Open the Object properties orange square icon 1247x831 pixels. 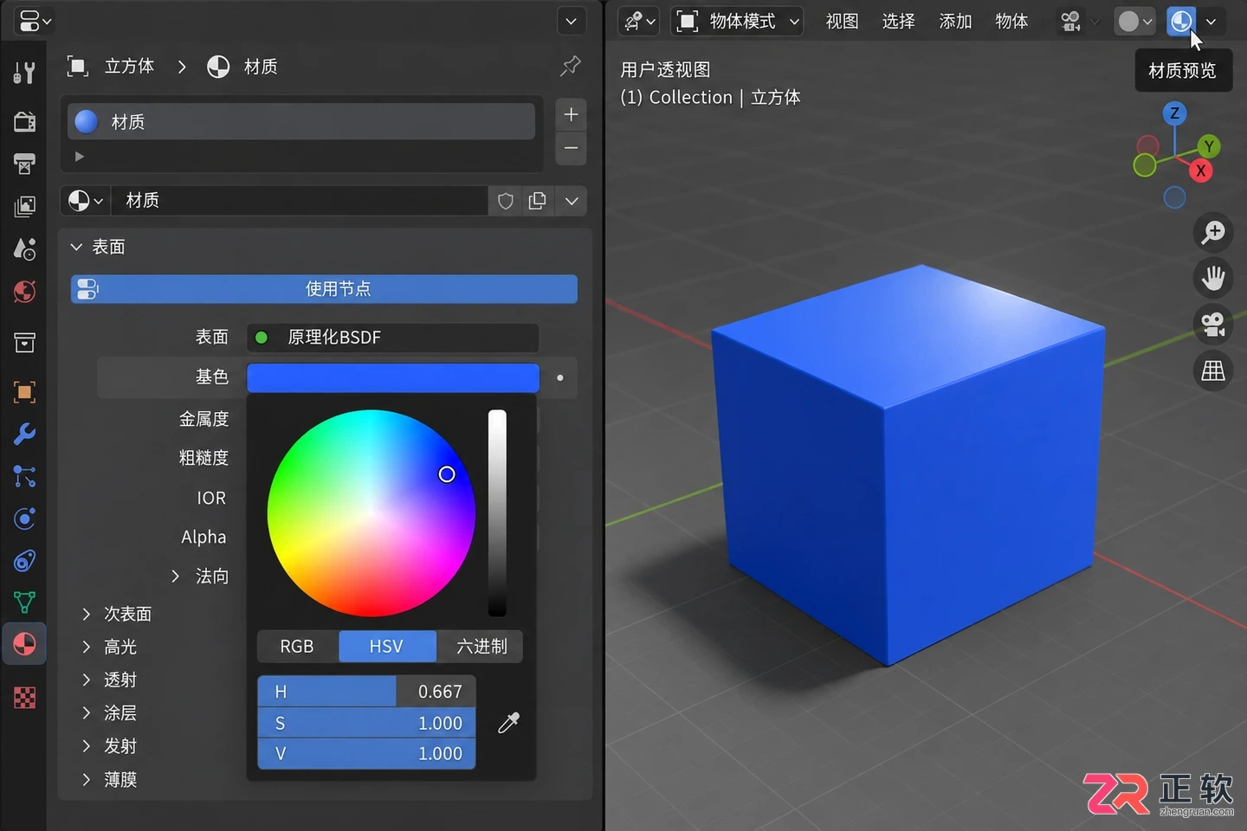[24, 392]
